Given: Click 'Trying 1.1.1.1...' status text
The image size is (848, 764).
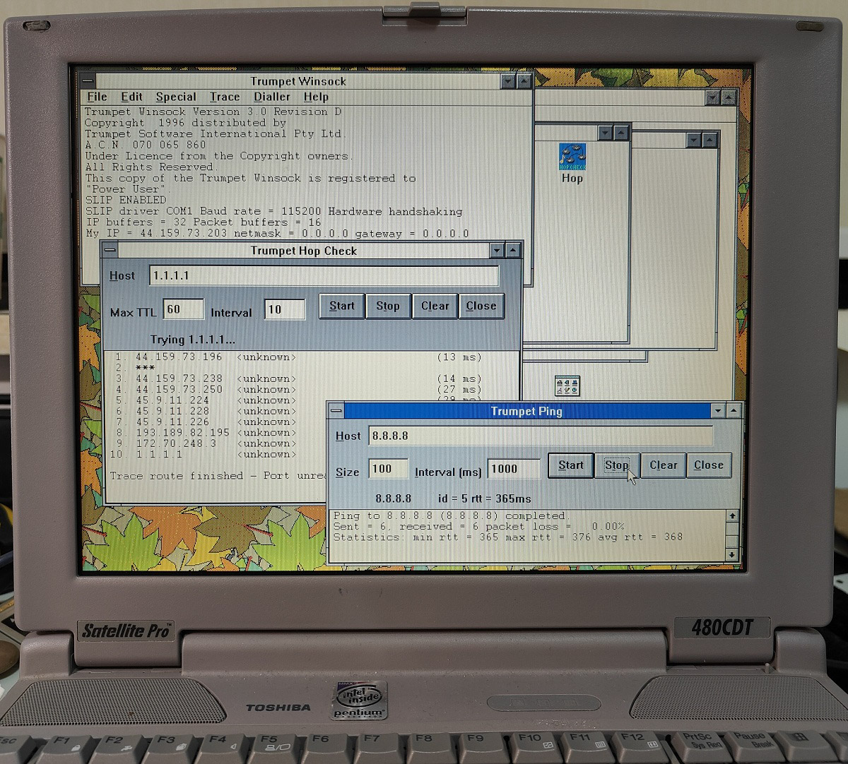Looking at the screenshot, I should point(193,340).
